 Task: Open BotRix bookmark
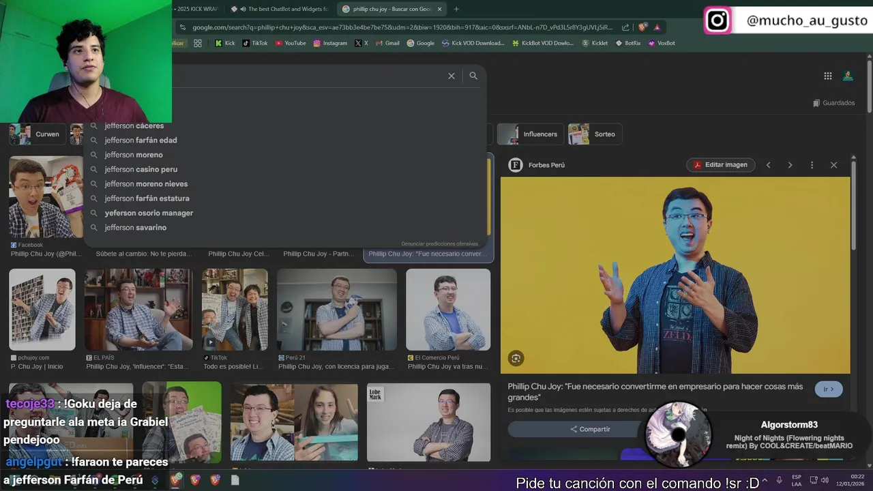point(628,43)
